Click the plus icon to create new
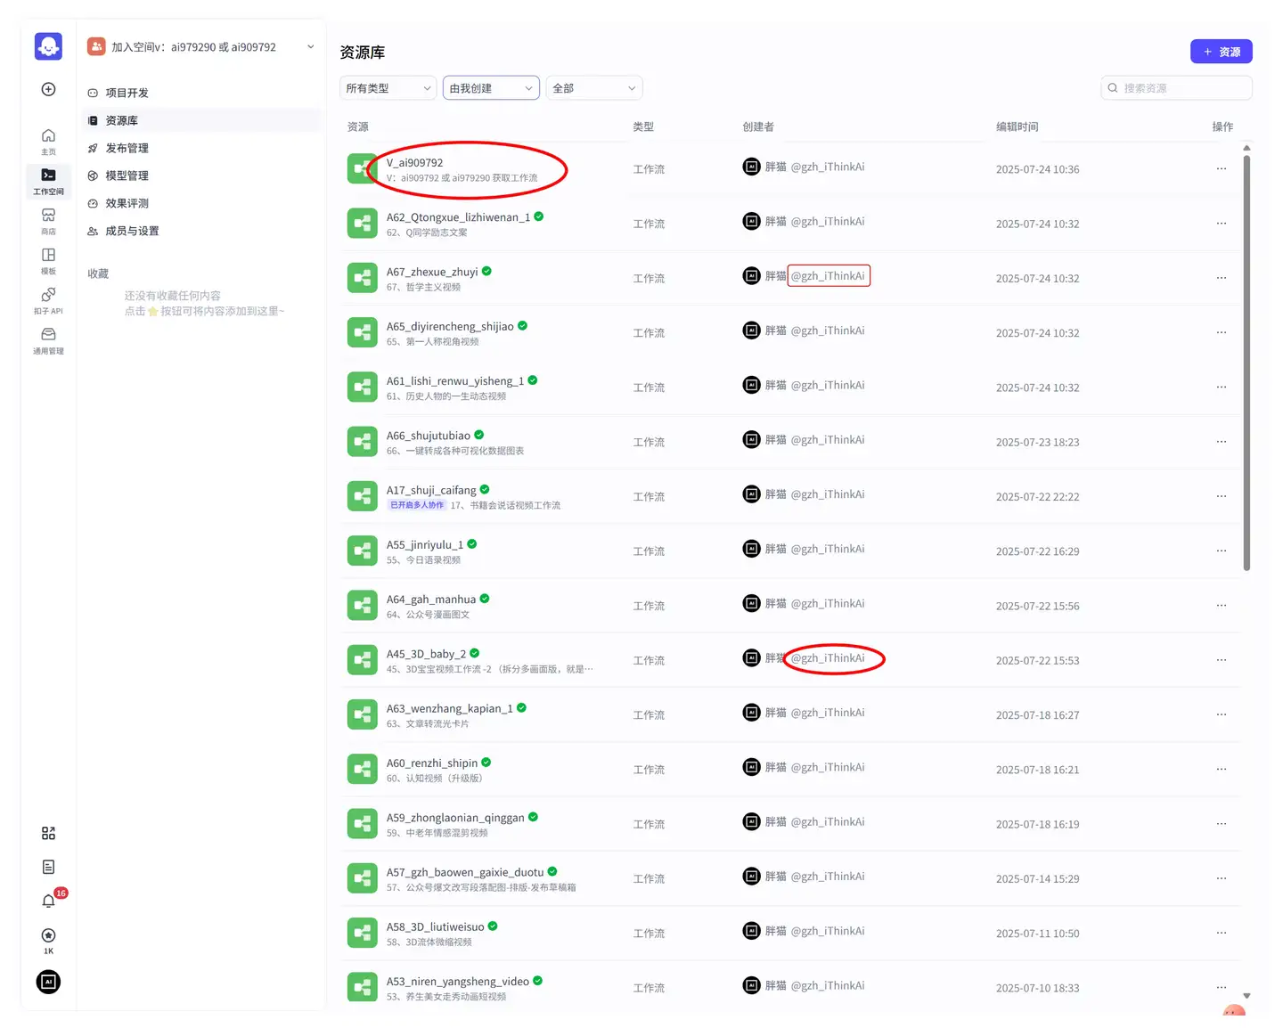 click(x=48, y=89)
